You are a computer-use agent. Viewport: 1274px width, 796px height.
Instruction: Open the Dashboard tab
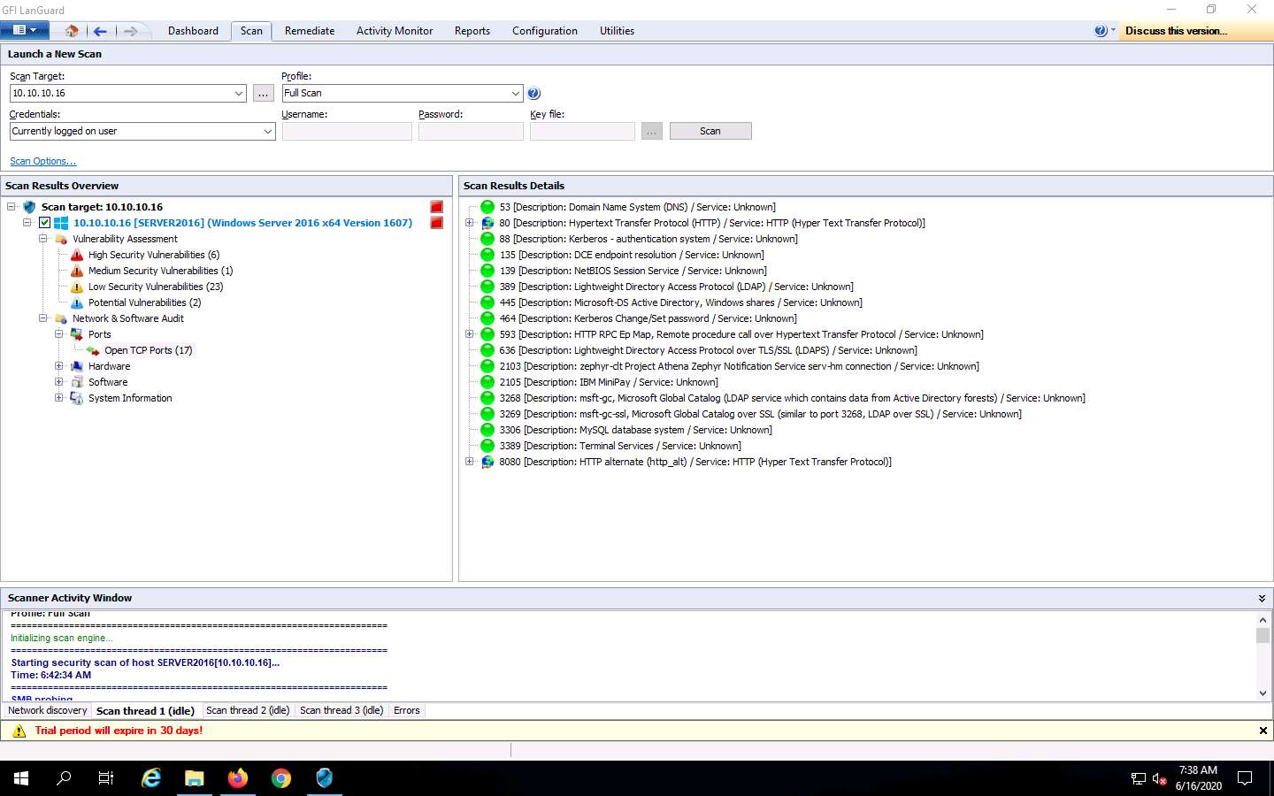click(x=193, y=31)
